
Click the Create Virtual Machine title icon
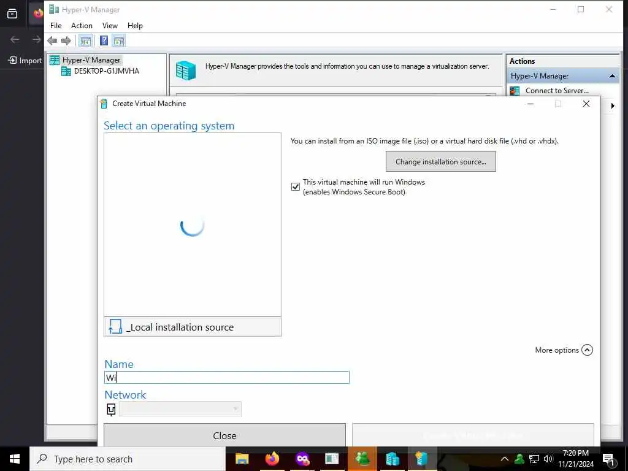[104, 104]
